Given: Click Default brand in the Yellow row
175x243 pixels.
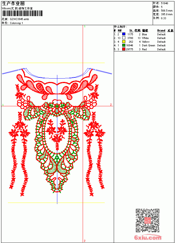Looking at the screenshot, I should [161, 42].
